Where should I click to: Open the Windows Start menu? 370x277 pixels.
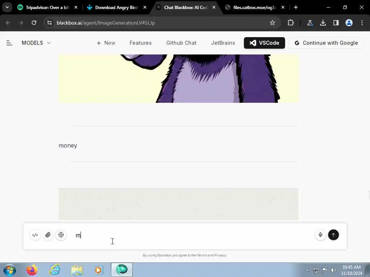[10, 270]
